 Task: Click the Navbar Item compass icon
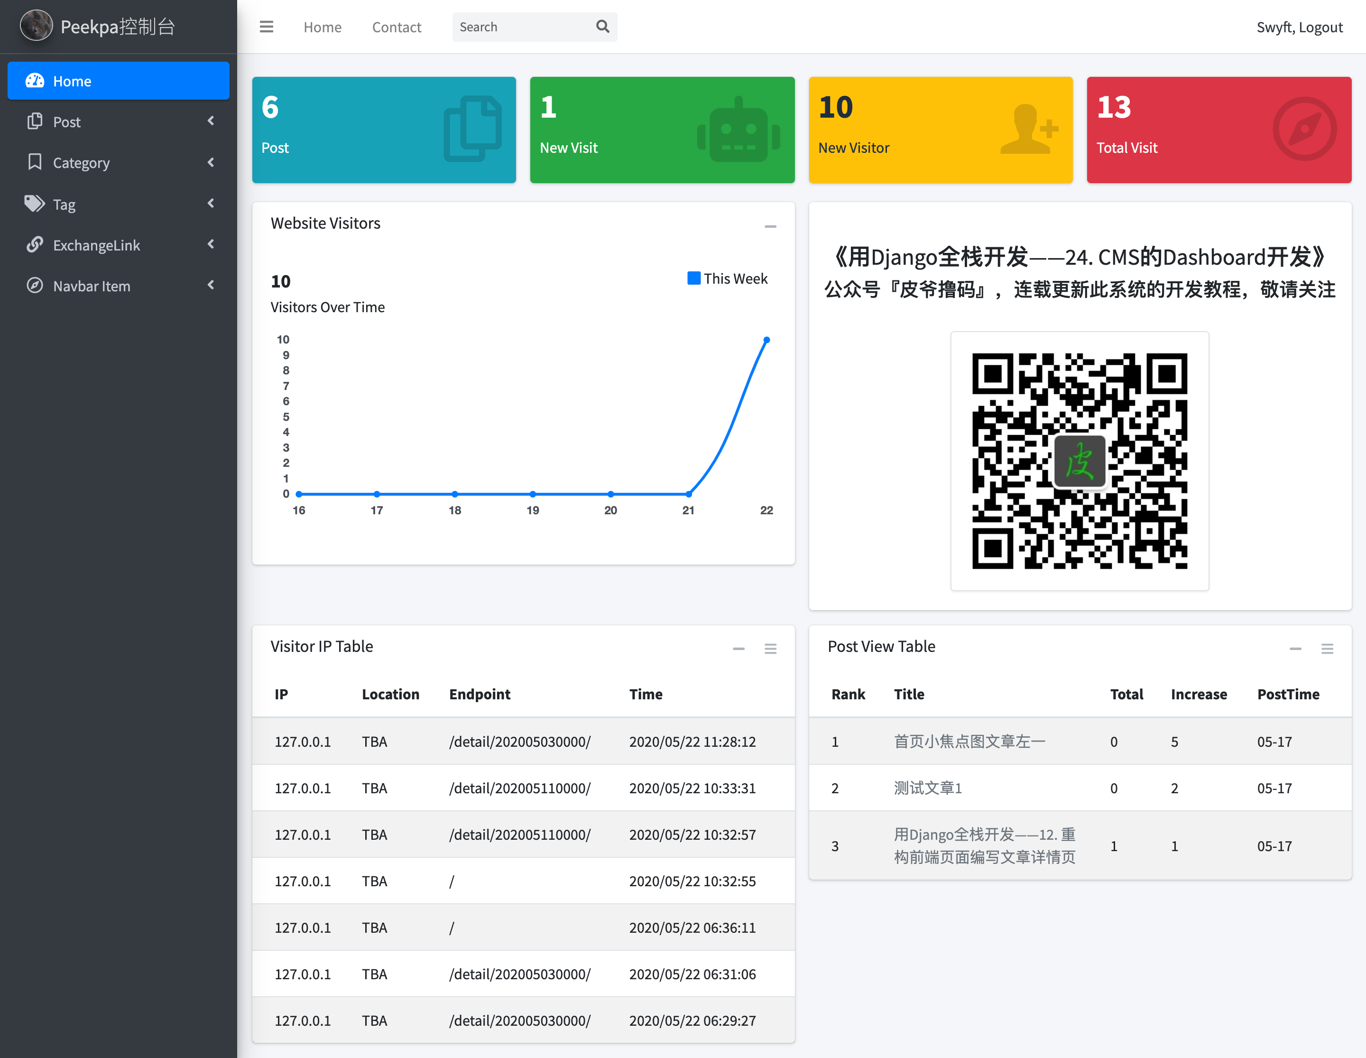pyautogui.click(x=35, y=285)
